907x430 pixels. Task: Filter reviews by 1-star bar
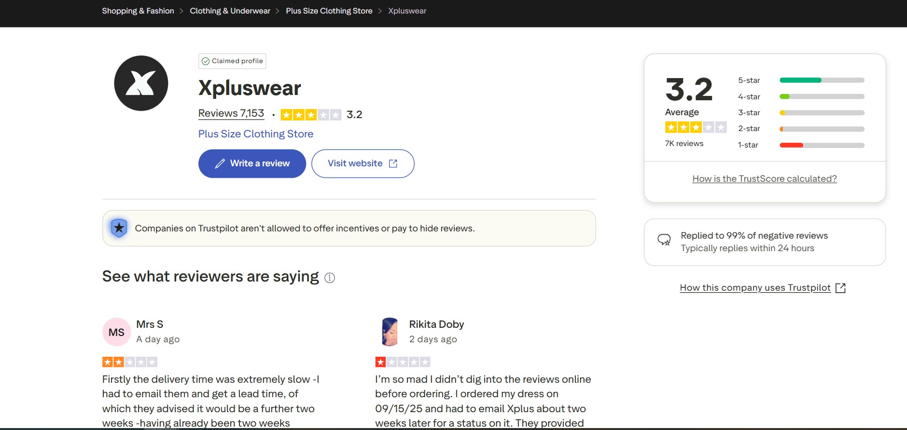pyautogui.click(x=821, y=145)
